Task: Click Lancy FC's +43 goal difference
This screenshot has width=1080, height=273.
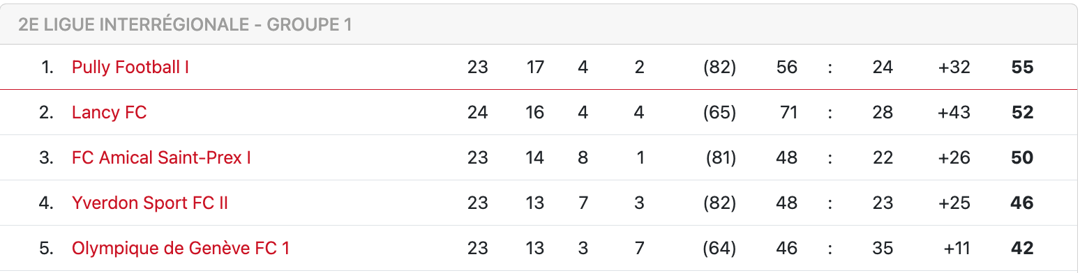Action: (954, 113)
